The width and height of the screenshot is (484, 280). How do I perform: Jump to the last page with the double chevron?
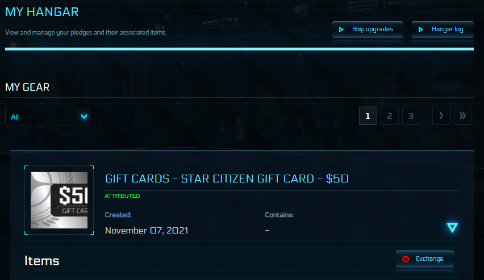pos(463,116)
